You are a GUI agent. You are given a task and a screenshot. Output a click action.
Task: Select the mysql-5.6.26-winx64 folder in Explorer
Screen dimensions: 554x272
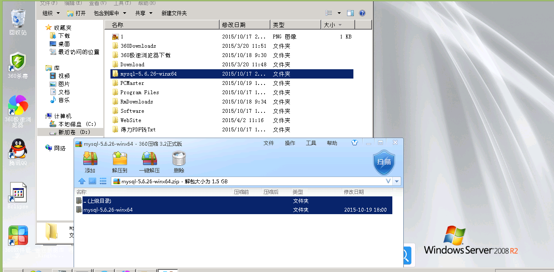point(232,74)
